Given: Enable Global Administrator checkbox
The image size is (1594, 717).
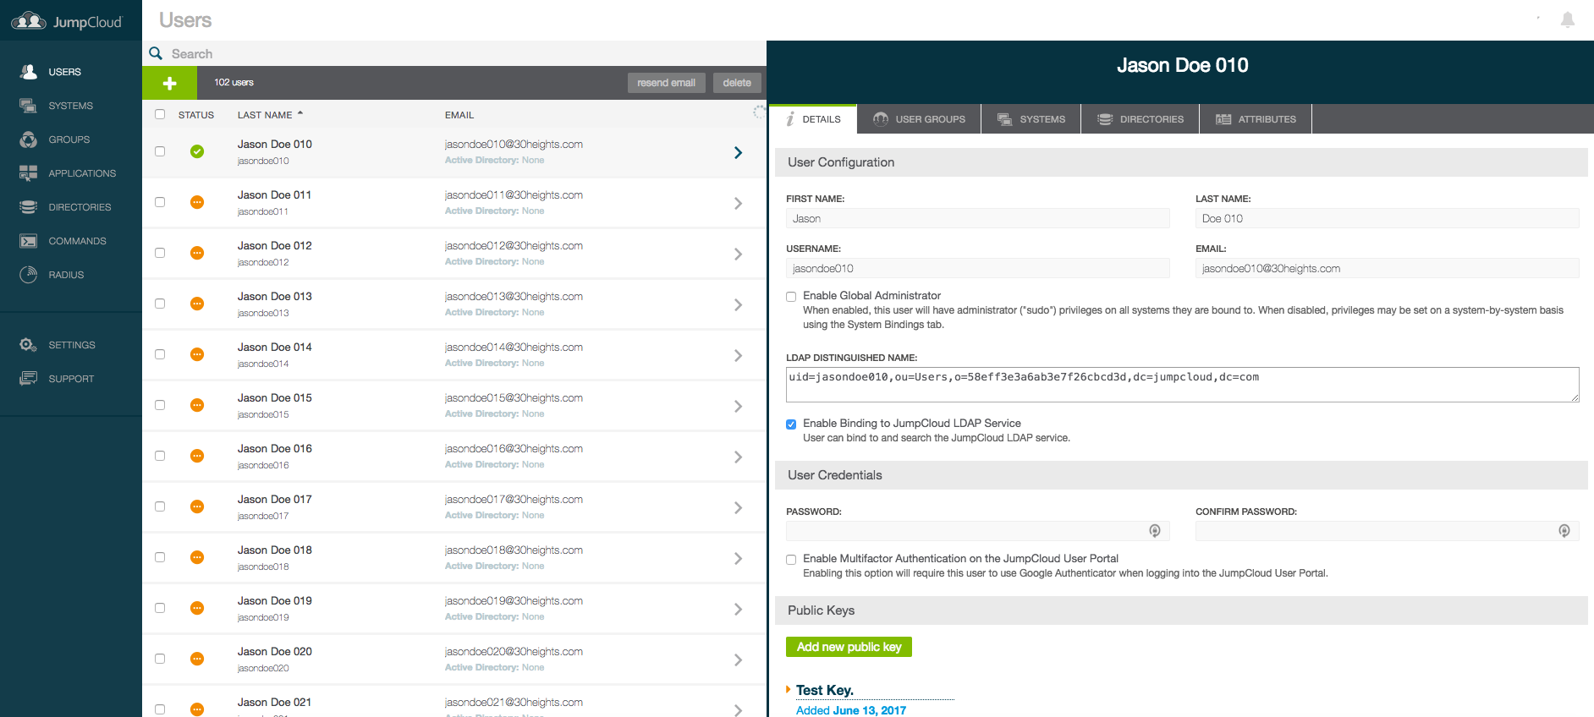Looking at the screenshot, I should point(791,297).
